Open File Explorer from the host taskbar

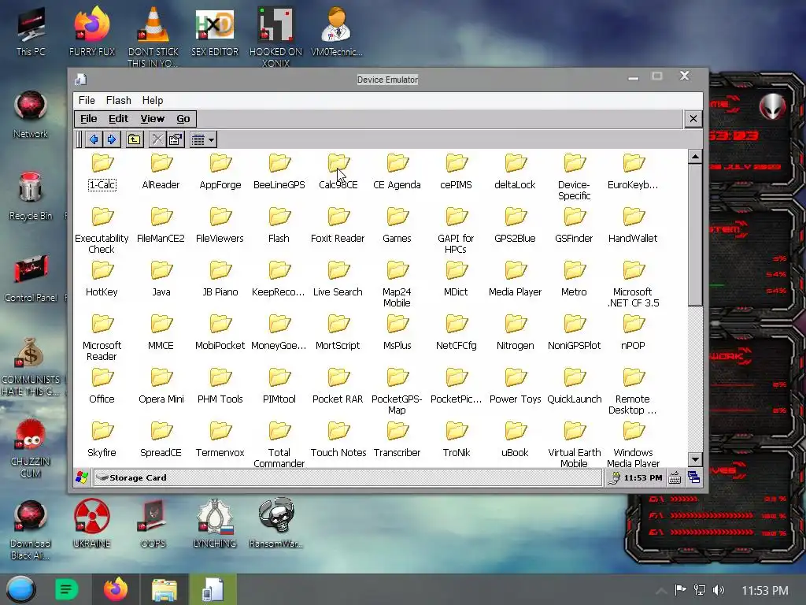click(x=164, y=589)
